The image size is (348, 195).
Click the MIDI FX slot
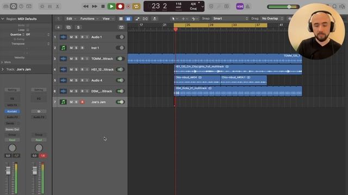click(x=12, y=105)
